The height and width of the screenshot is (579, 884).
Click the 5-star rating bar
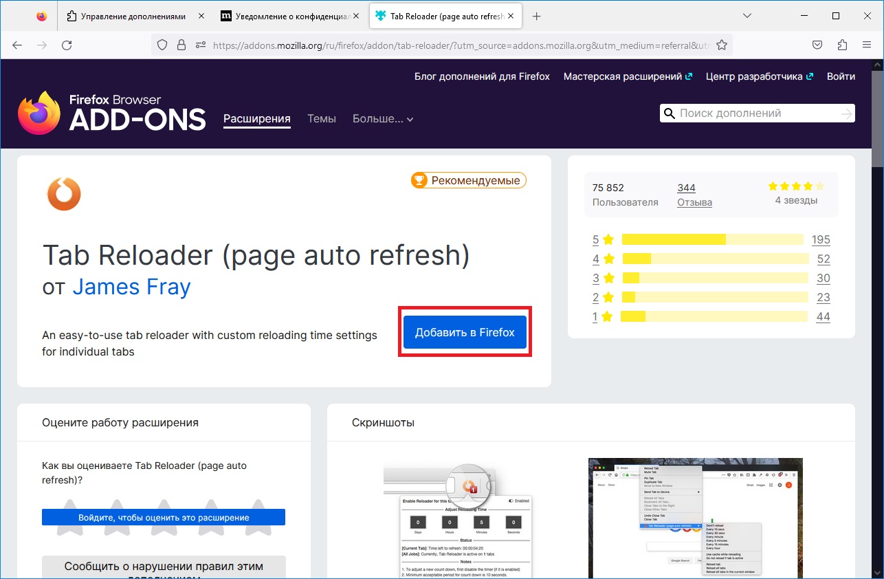pyautogui.click(x=712, y=239)
